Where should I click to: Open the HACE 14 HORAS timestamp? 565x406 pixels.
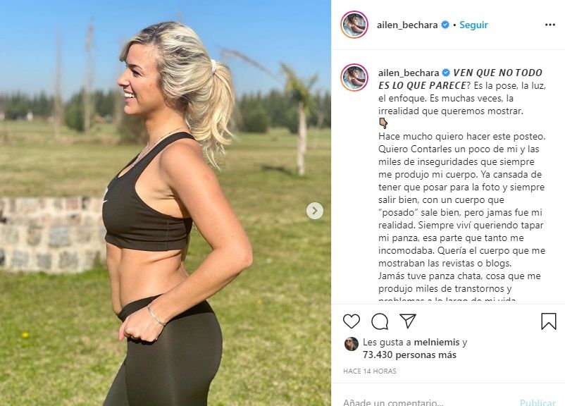(370, 371)
